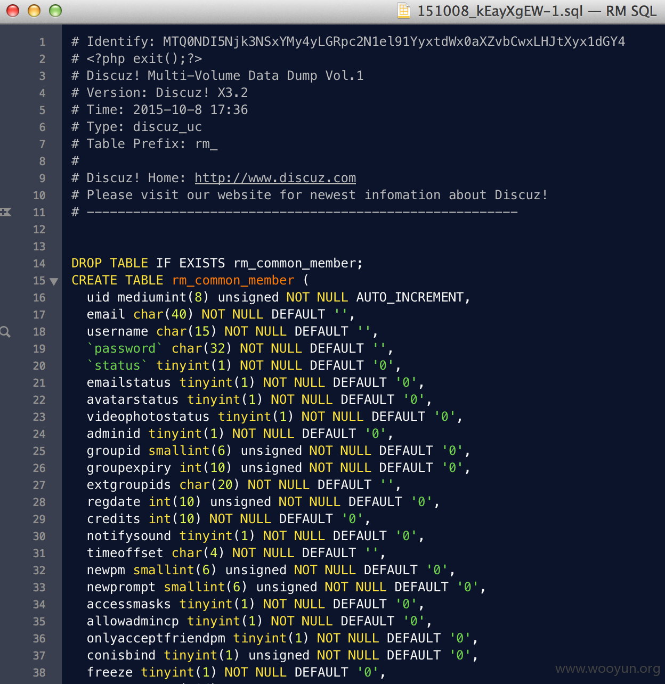
Task: Click the green zoom window button
Action: point(55,11)
